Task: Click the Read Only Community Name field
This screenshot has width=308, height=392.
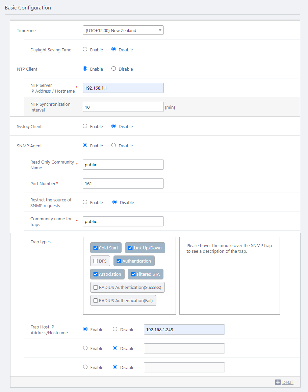Action: (x=123, y=165)
